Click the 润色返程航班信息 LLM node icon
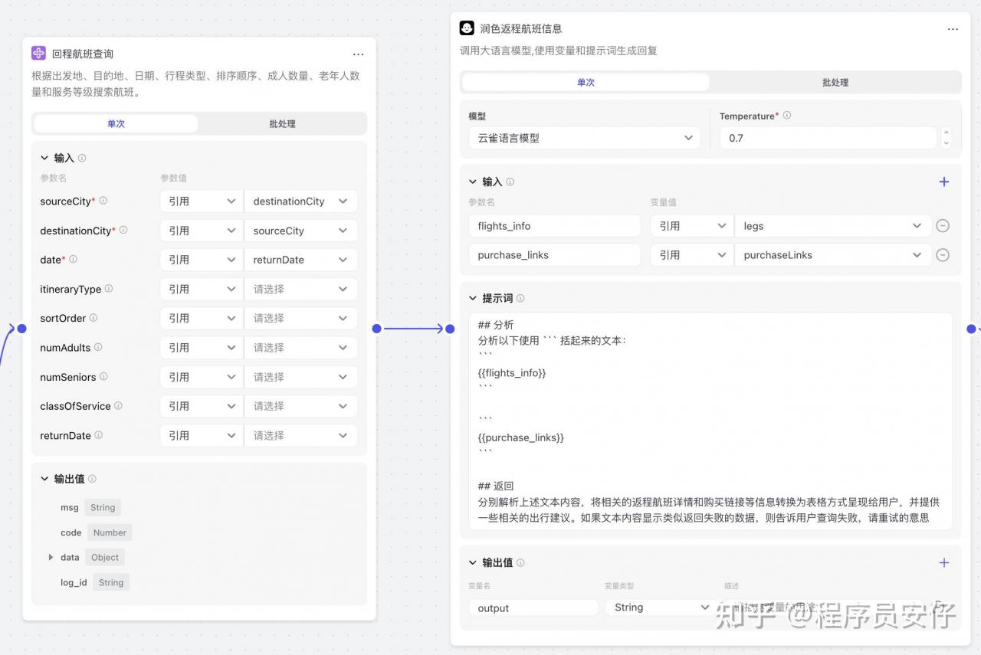Viewport: 981px width, 655px height. coord(467,28)
